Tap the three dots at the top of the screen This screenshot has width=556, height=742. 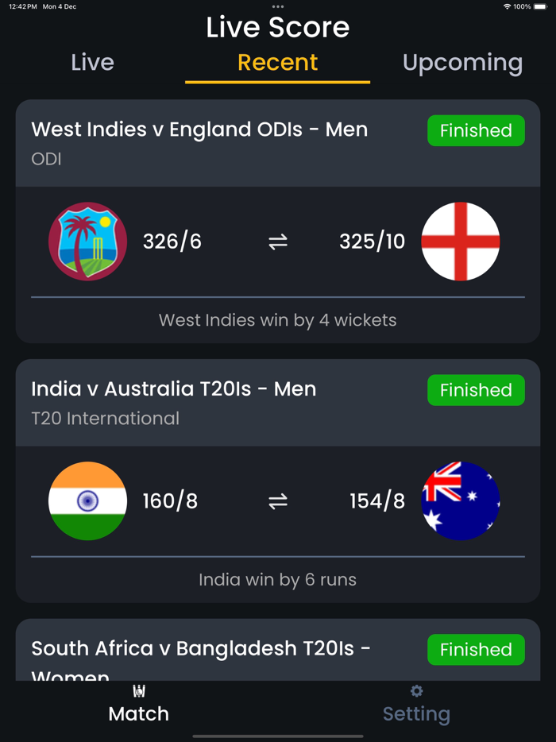tap(277, 6)
